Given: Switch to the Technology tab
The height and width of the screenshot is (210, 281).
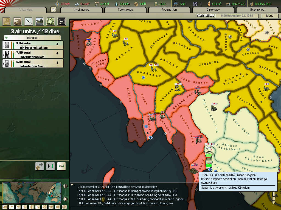Looking at the screenshot, I should [125, 10].
